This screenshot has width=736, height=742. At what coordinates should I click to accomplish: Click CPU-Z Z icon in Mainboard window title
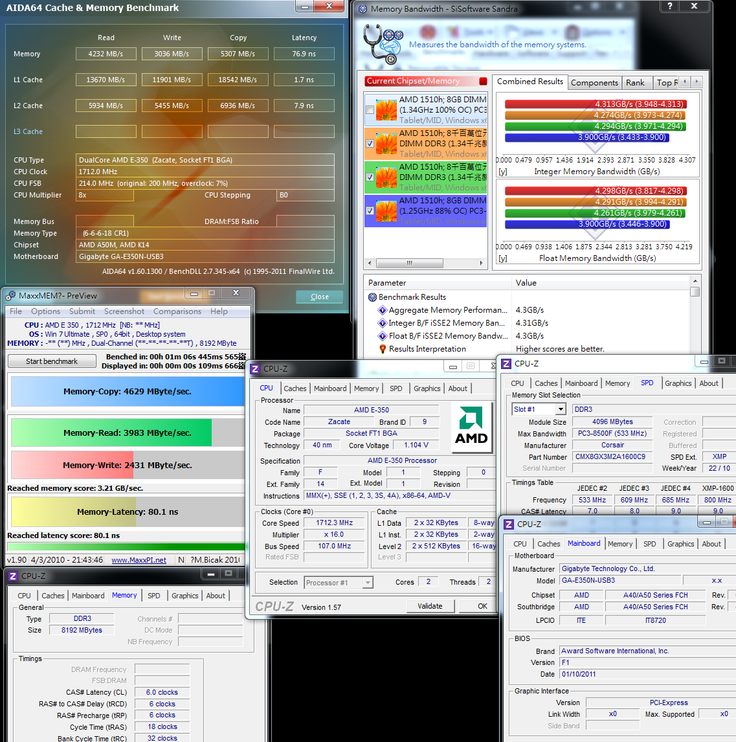(509, 524)
